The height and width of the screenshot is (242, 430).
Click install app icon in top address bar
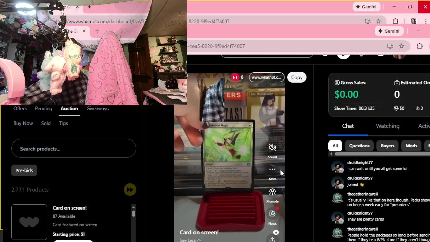pos(368,21)
